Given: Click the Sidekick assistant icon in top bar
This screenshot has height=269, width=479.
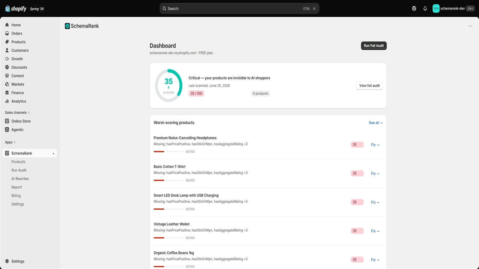Looking at the screenshot, I should pos(414,9).
